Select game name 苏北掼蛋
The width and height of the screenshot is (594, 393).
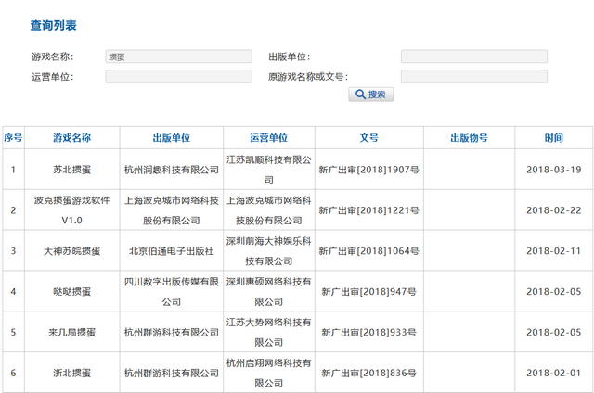pos(72,170)
